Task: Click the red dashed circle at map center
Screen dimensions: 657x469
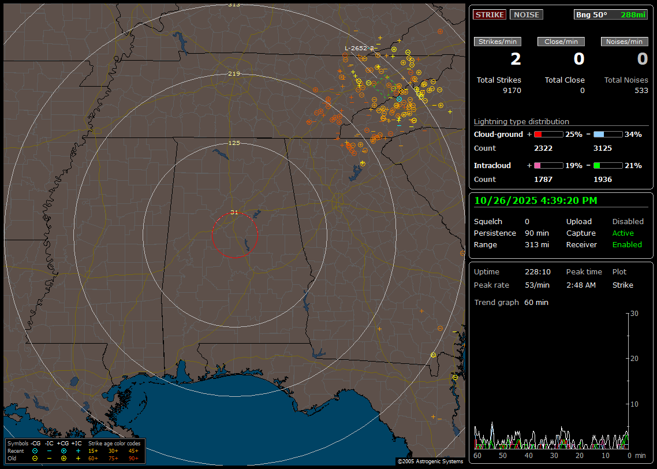Action: [x=234, y=234]
